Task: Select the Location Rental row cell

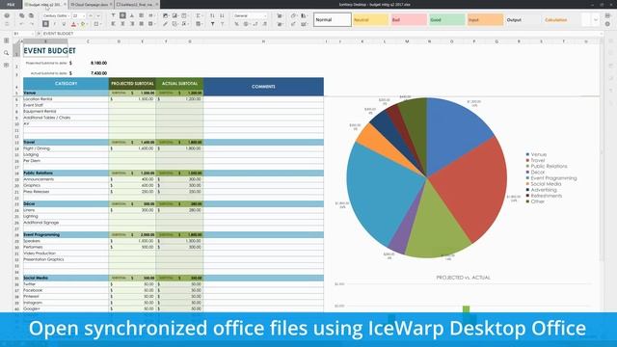Action: [x=66, y=99]
